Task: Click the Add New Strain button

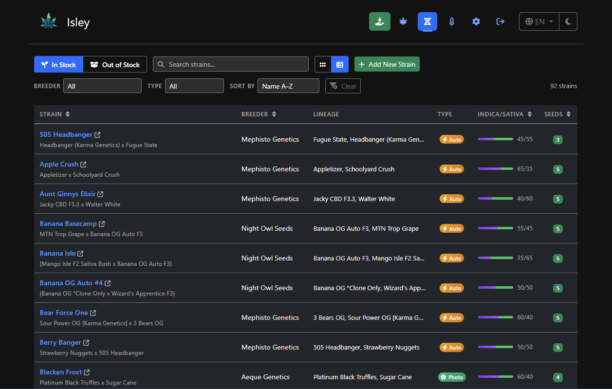Action: point(387,64)
